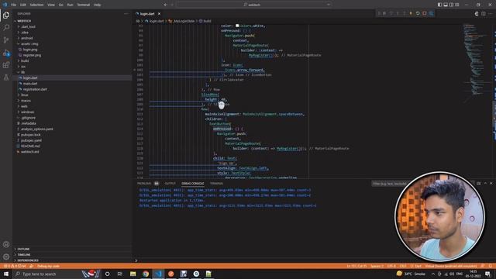The height and width of the screenshot is (279, 496).
Task: Open the Run and Debug view
Action: [6, 53]
